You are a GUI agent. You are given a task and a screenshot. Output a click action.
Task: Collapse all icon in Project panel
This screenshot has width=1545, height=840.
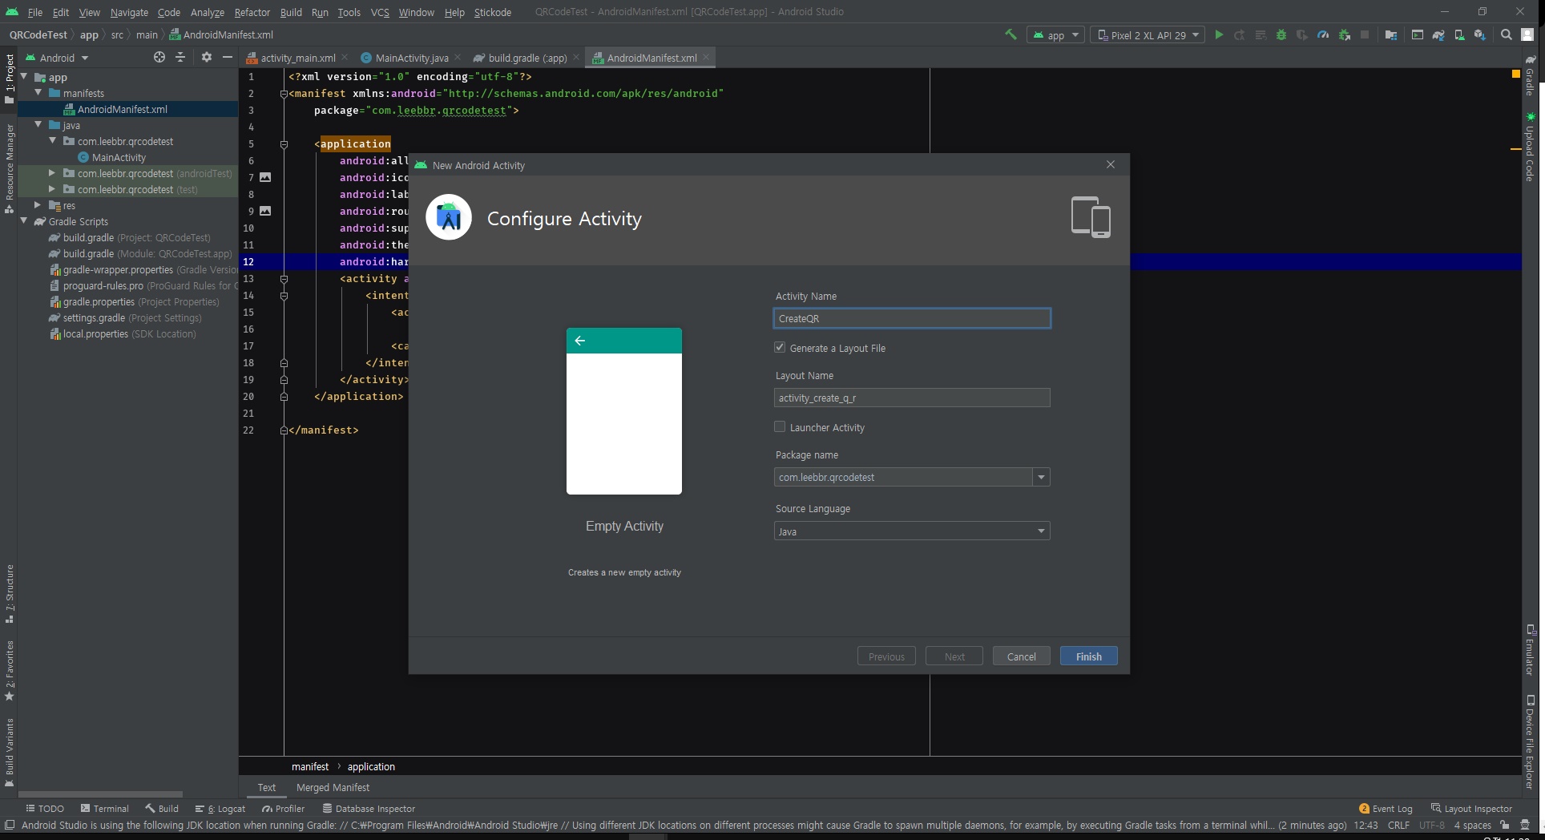click(x=180, y=57)
